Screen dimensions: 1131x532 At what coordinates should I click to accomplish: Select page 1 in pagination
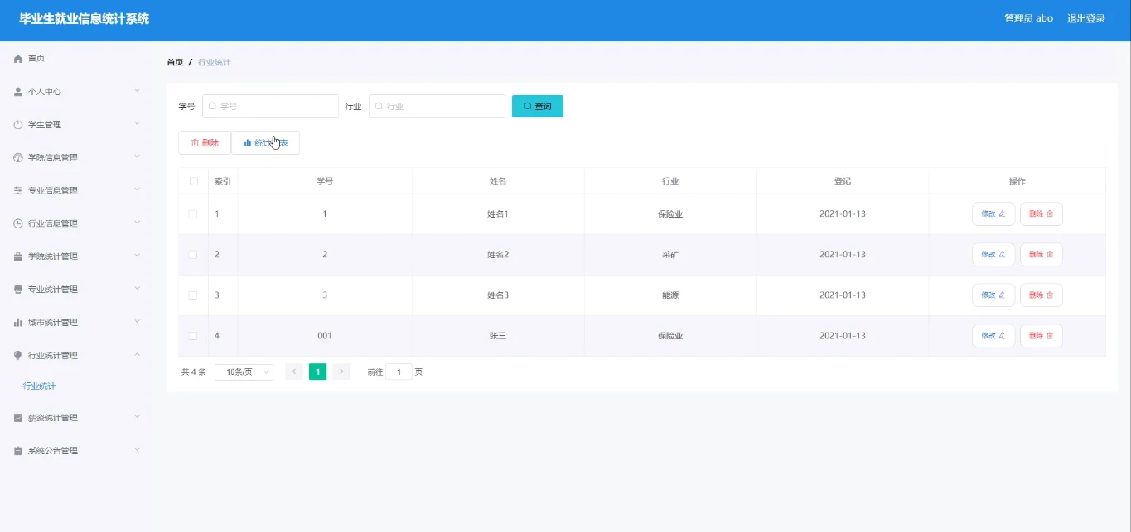317,372
